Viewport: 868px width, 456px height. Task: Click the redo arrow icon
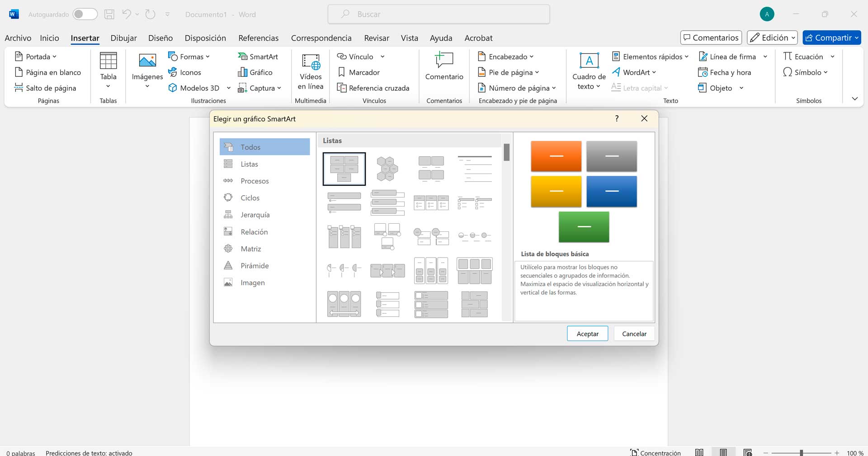click(x=150, y=14)
